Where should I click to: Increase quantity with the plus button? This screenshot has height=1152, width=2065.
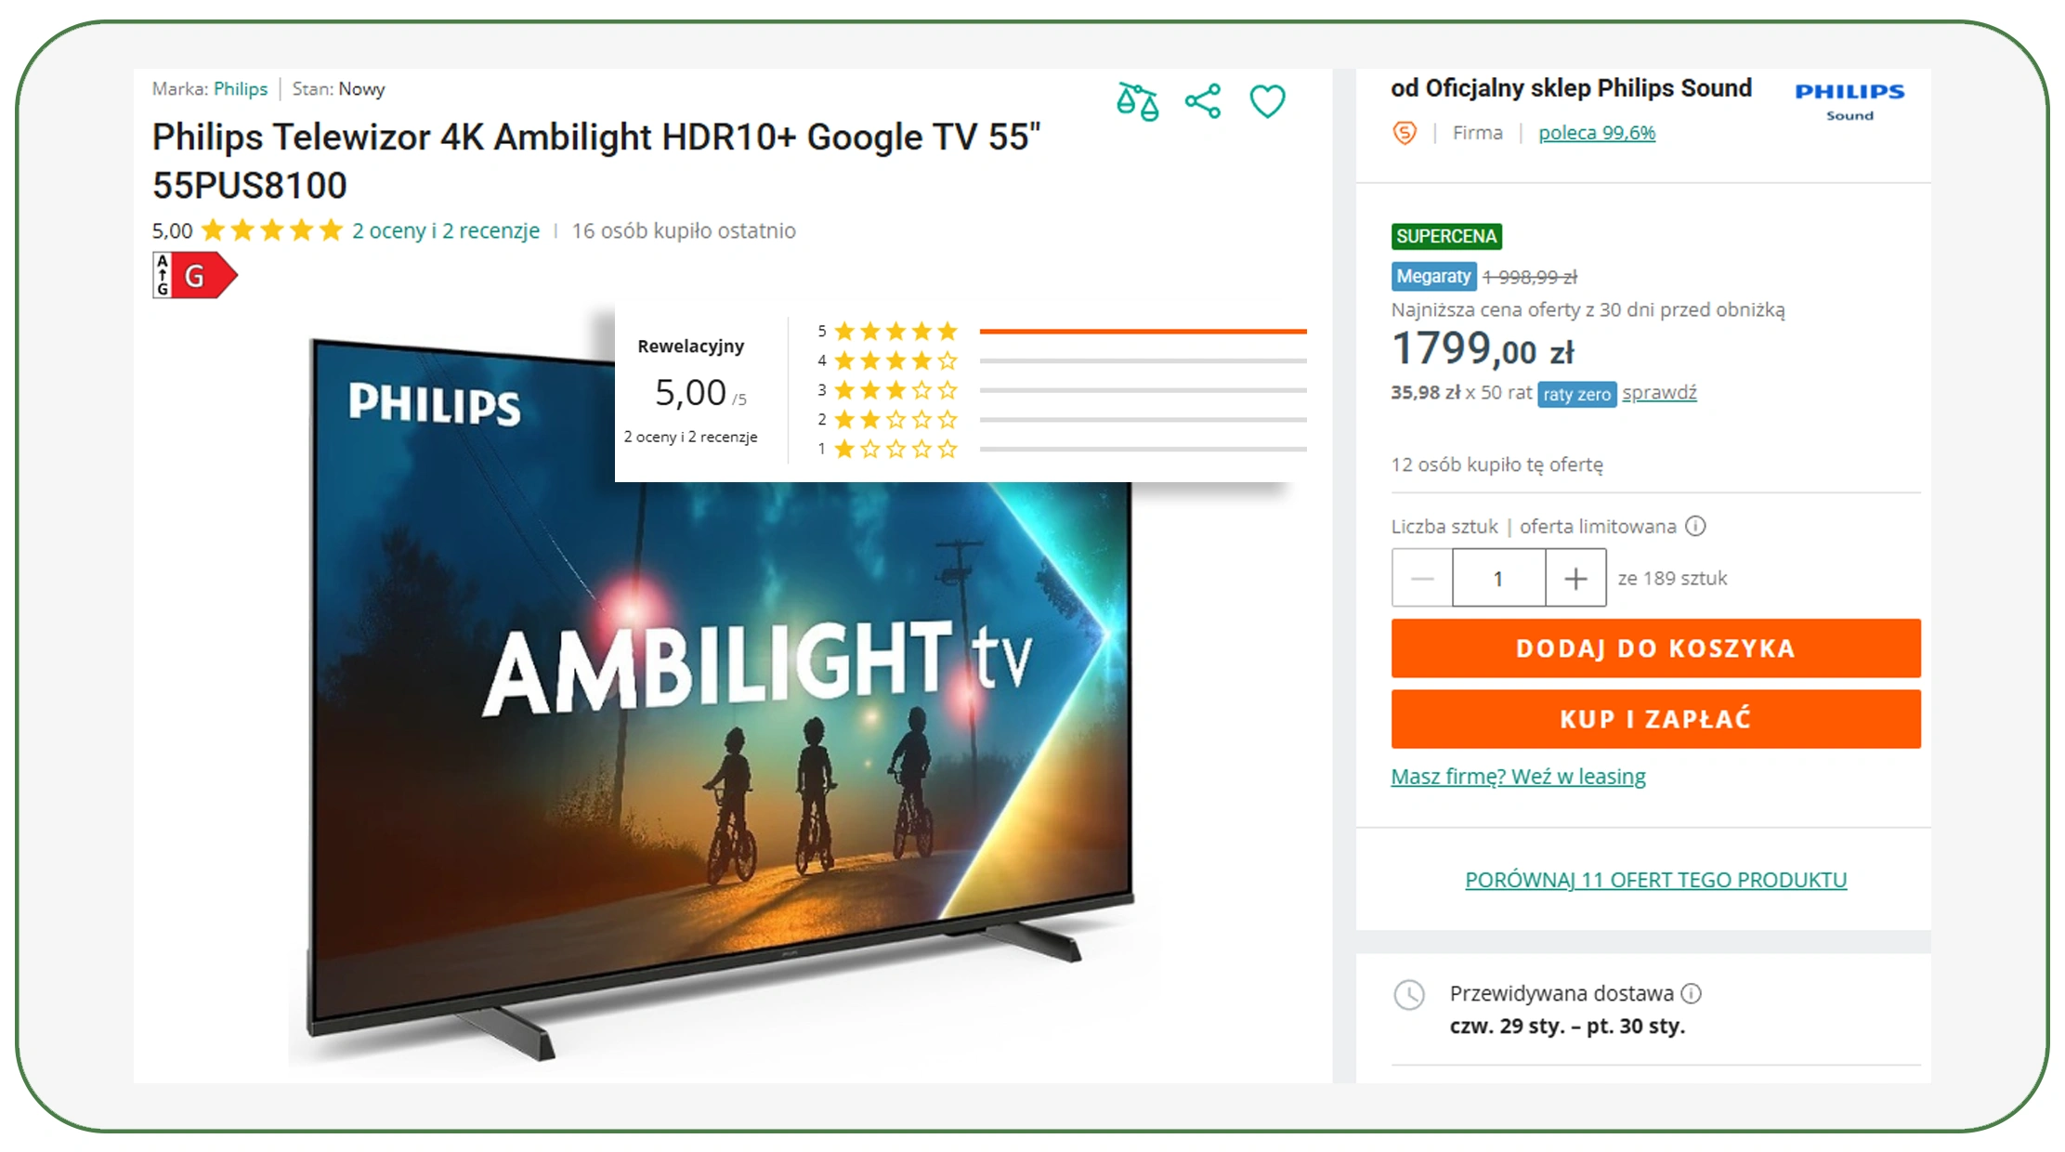point(1575,578)
